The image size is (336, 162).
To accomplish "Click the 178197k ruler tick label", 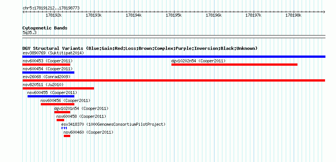I will click(x=253, y=15).
